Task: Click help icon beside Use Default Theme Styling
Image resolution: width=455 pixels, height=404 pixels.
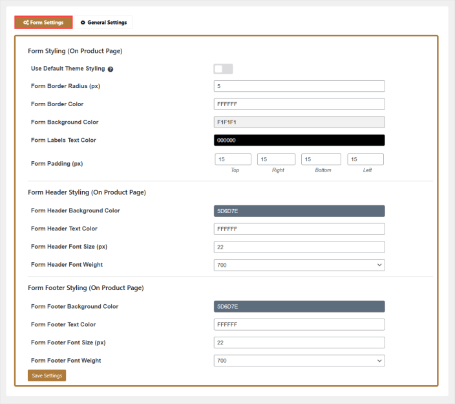Action: (111, 69)
